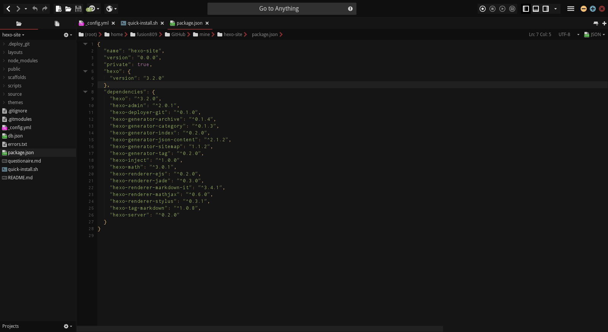Click the Go to Anything search field
608x332 pixels.
[282, 8]
